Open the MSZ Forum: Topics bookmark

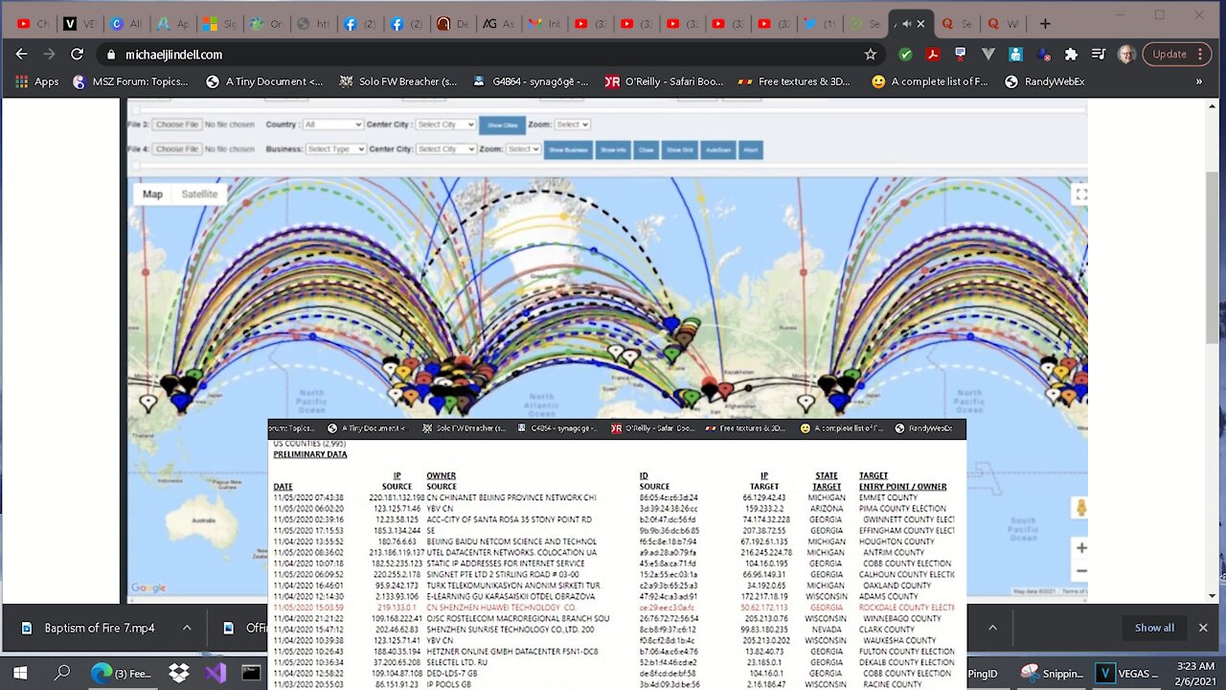click(x=131, y=81)
